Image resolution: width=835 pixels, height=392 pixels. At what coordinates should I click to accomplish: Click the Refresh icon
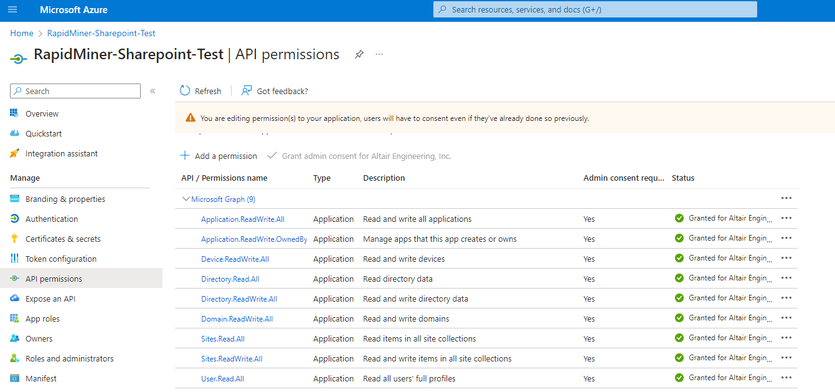[x=185, y=91]
